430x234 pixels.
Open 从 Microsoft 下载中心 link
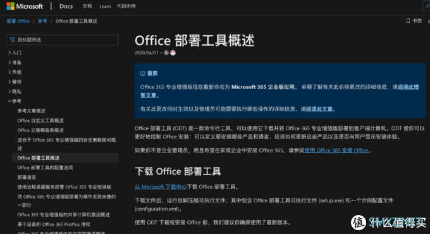pyautogui.click(x=161, y=187)
